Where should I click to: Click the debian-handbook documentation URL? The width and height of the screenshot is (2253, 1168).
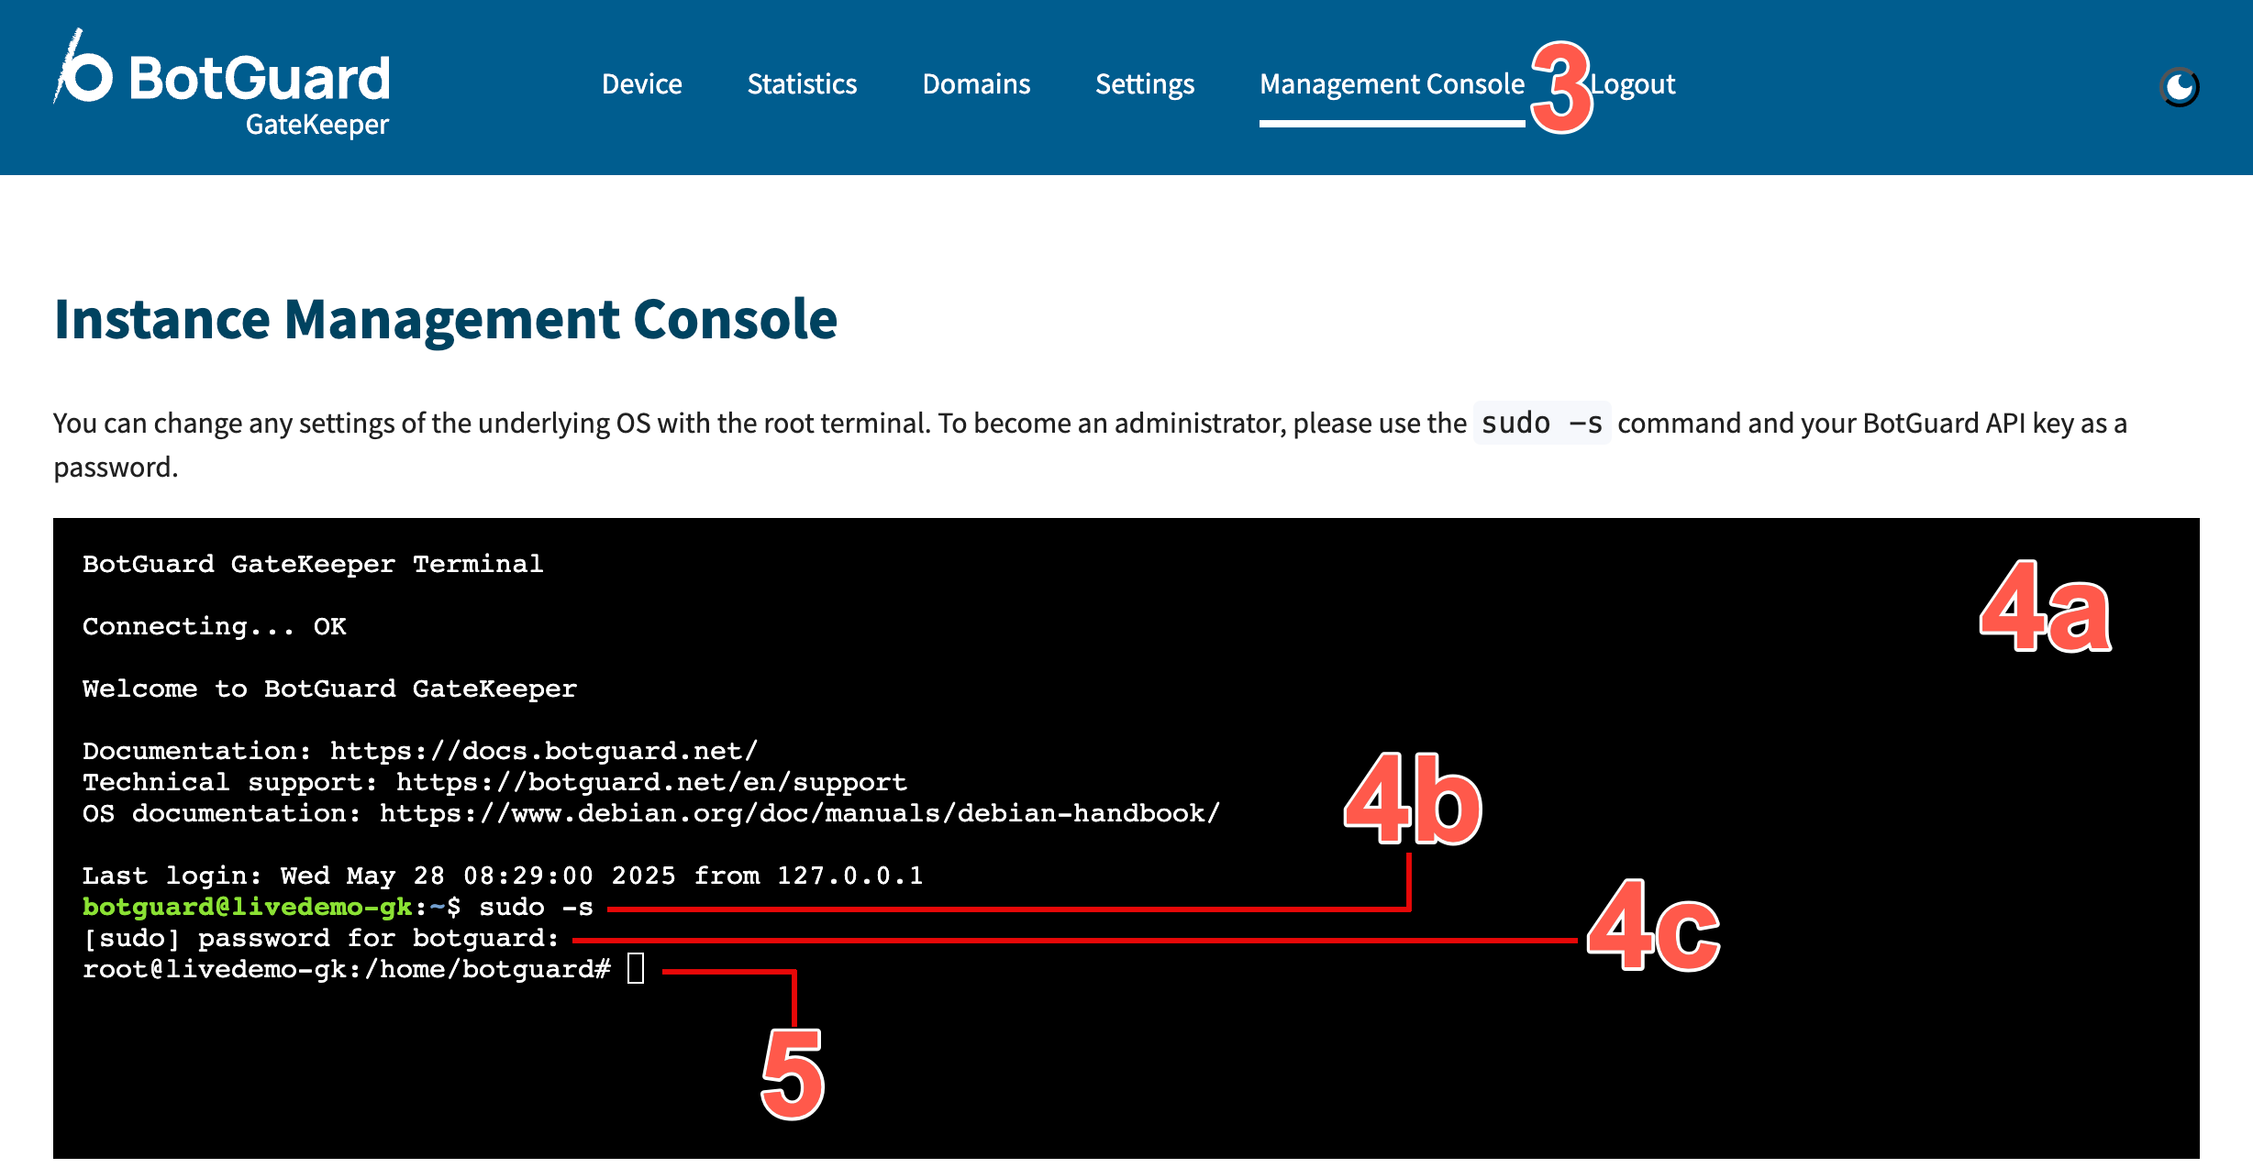(800, 813)
